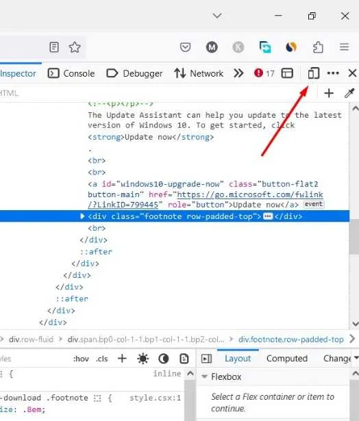Click the rules pane scroll up arrow
The height and width of the screenshot is (421, 359).
(190, 374)
